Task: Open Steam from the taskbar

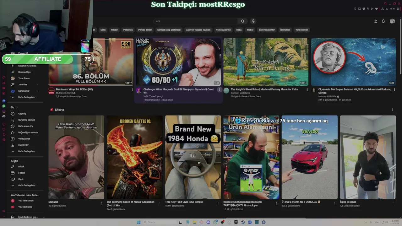Action: click(x=243, y=222)
